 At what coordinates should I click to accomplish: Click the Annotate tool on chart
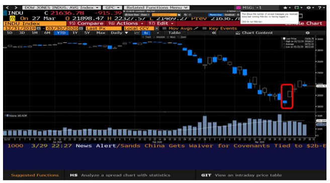pyautogui.click(x=159, y=37)
